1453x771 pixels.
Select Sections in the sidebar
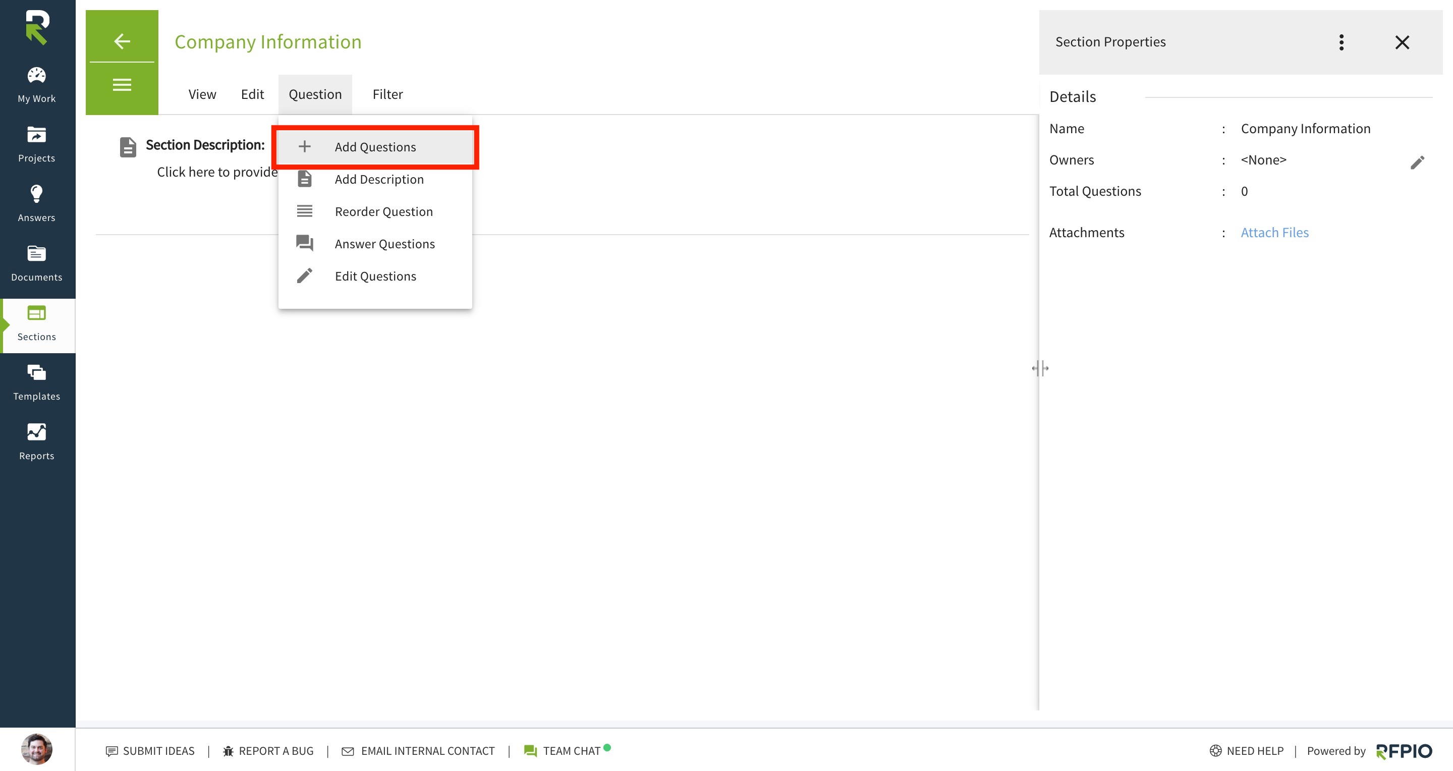coord(37,325)
